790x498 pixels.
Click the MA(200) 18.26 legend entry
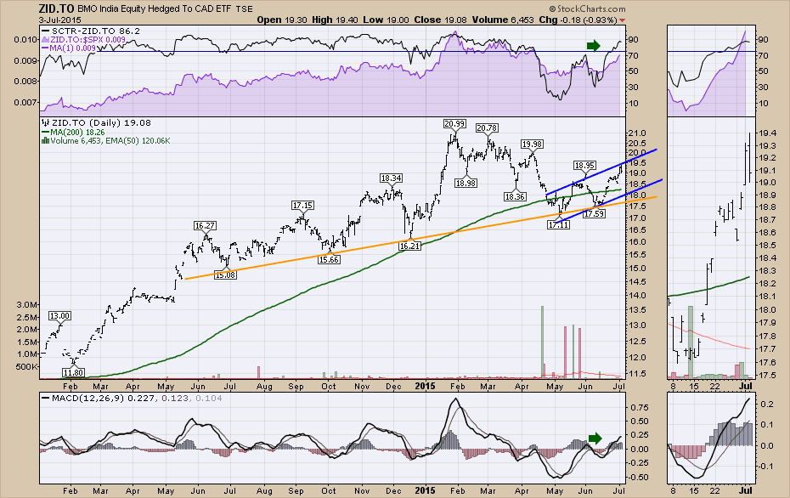[x=74, y=132]
